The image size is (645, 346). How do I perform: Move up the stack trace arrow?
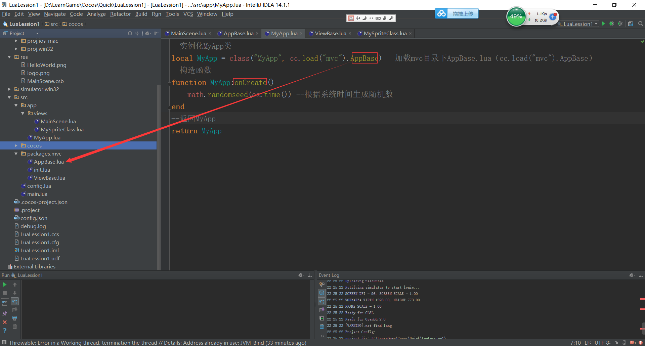(x=15, y=285)
